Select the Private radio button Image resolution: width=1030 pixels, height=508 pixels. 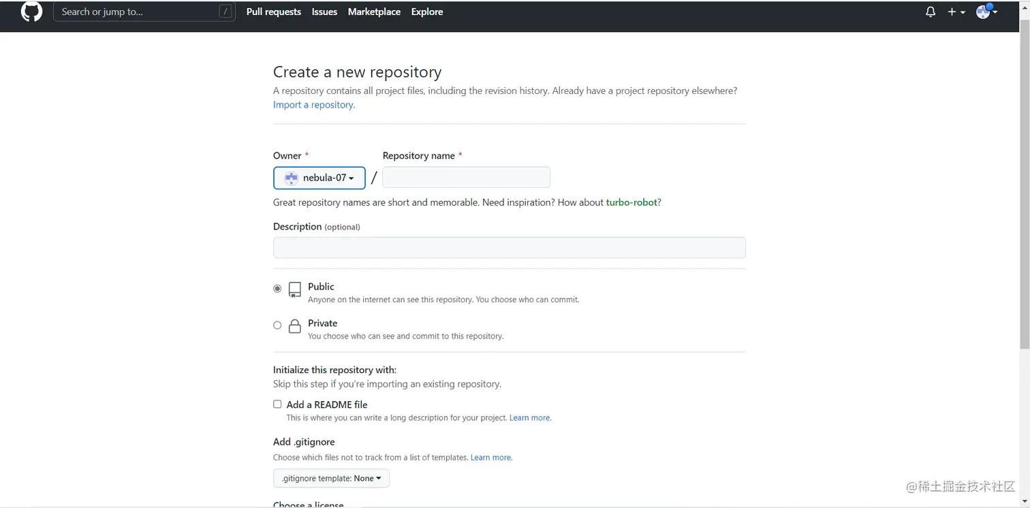[277, 326]
